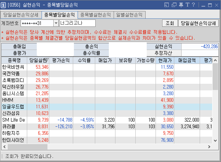Maximize the 실현손익 window

210,6
